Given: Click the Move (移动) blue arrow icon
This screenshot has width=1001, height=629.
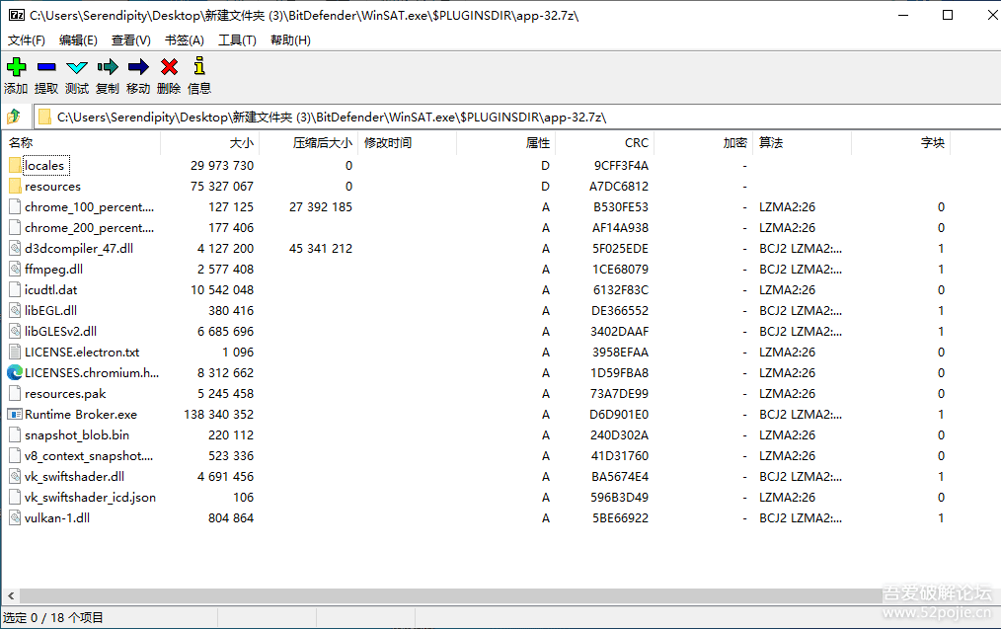Looking at the screenshot, I should (x=138, y=66).
